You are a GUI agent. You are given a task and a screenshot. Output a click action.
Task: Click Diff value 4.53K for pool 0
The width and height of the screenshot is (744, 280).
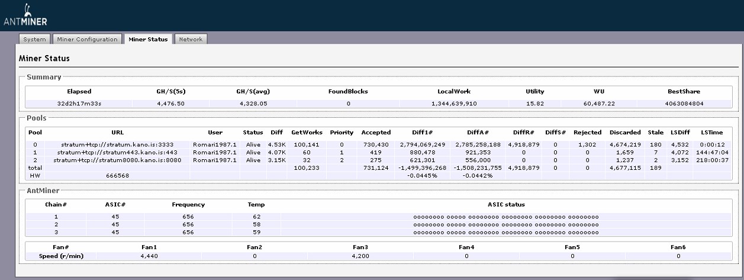[276, 144]
